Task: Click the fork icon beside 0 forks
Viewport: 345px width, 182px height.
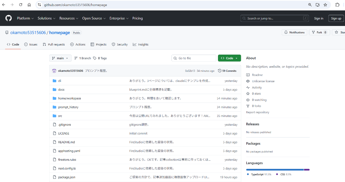Action: coord(248,106)
